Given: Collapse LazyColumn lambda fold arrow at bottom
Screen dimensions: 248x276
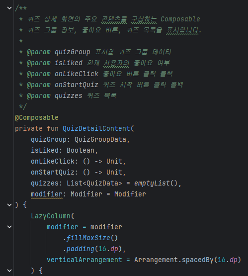Looking at the screenshot, I should (9, 271).
